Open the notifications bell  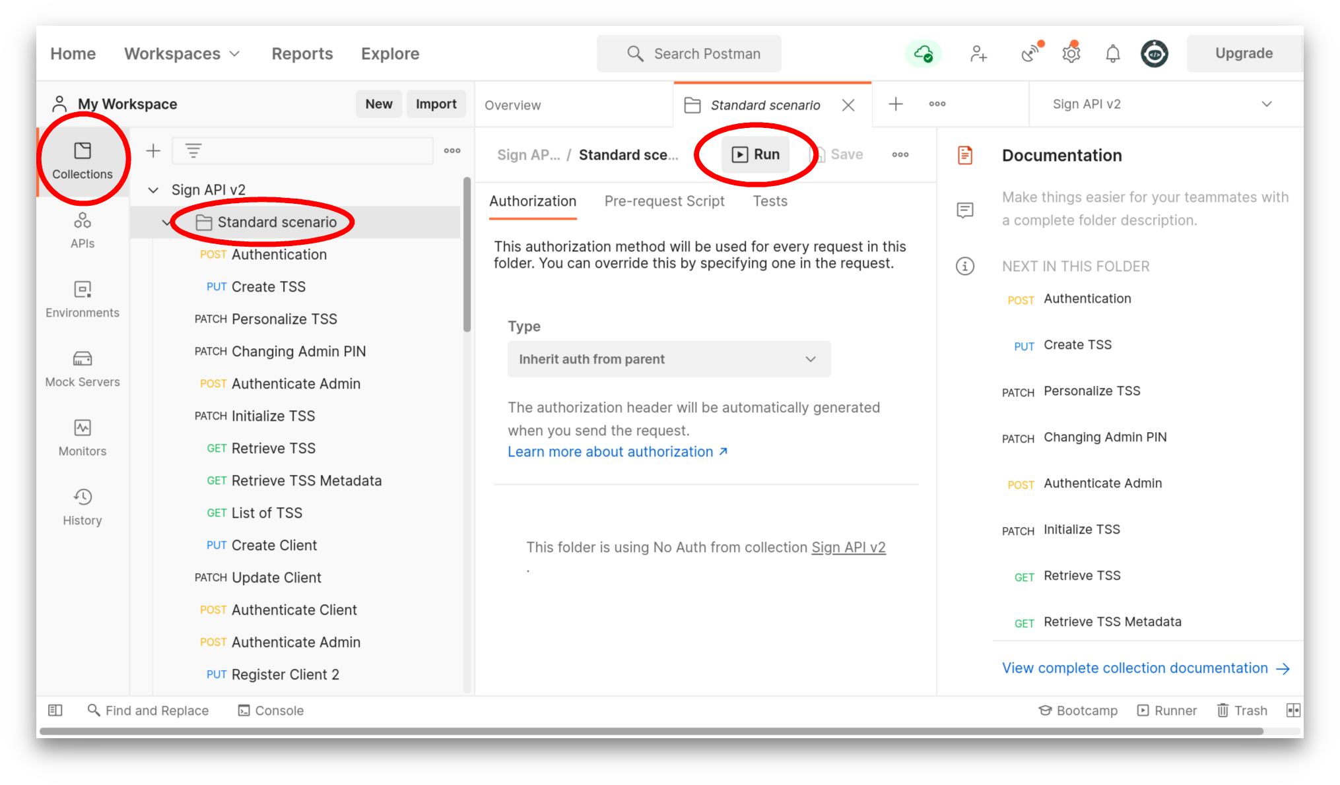(x=1112, y=53)
